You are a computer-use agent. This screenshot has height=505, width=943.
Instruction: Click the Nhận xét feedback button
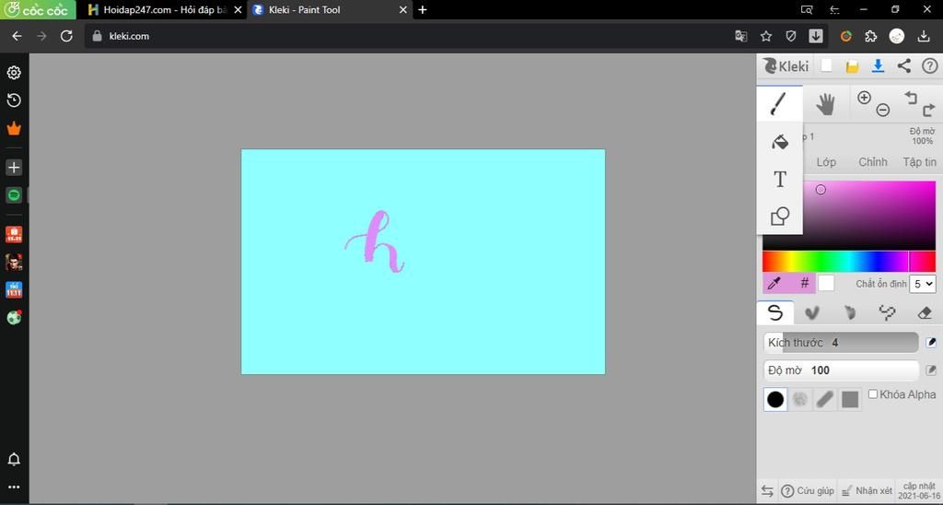pyautogui.click(x=867, y=490)
